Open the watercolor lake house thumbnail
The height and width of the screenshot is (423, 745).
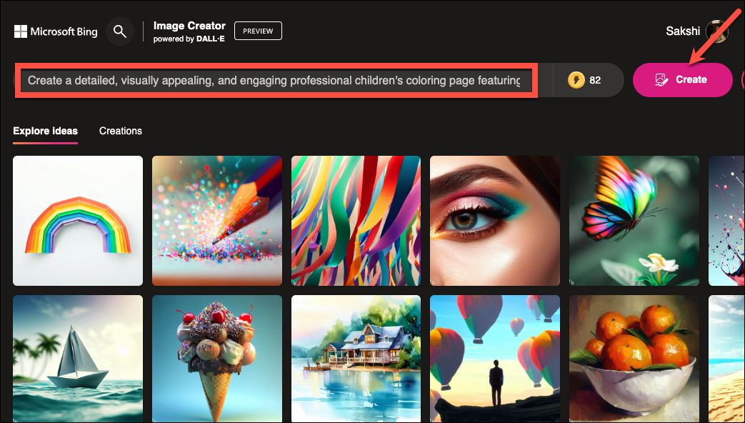click(356, 359)
